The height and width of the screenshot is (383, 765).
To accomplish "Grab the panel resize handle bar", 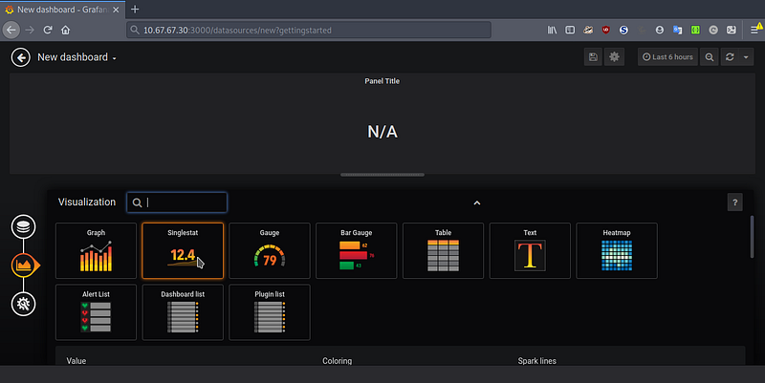I will [382, 175].
